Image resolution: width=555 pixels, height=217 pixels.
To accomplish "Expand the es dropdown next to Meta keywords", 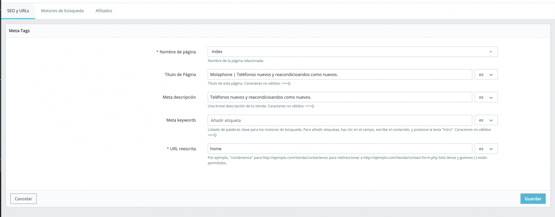I will (486, 120).
